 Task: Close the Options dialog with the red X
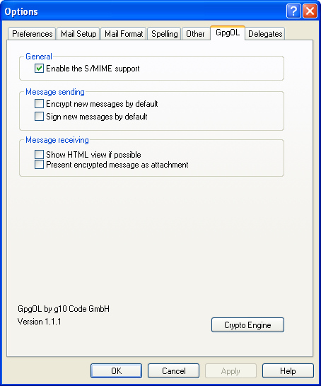click(x=310, y=11)
